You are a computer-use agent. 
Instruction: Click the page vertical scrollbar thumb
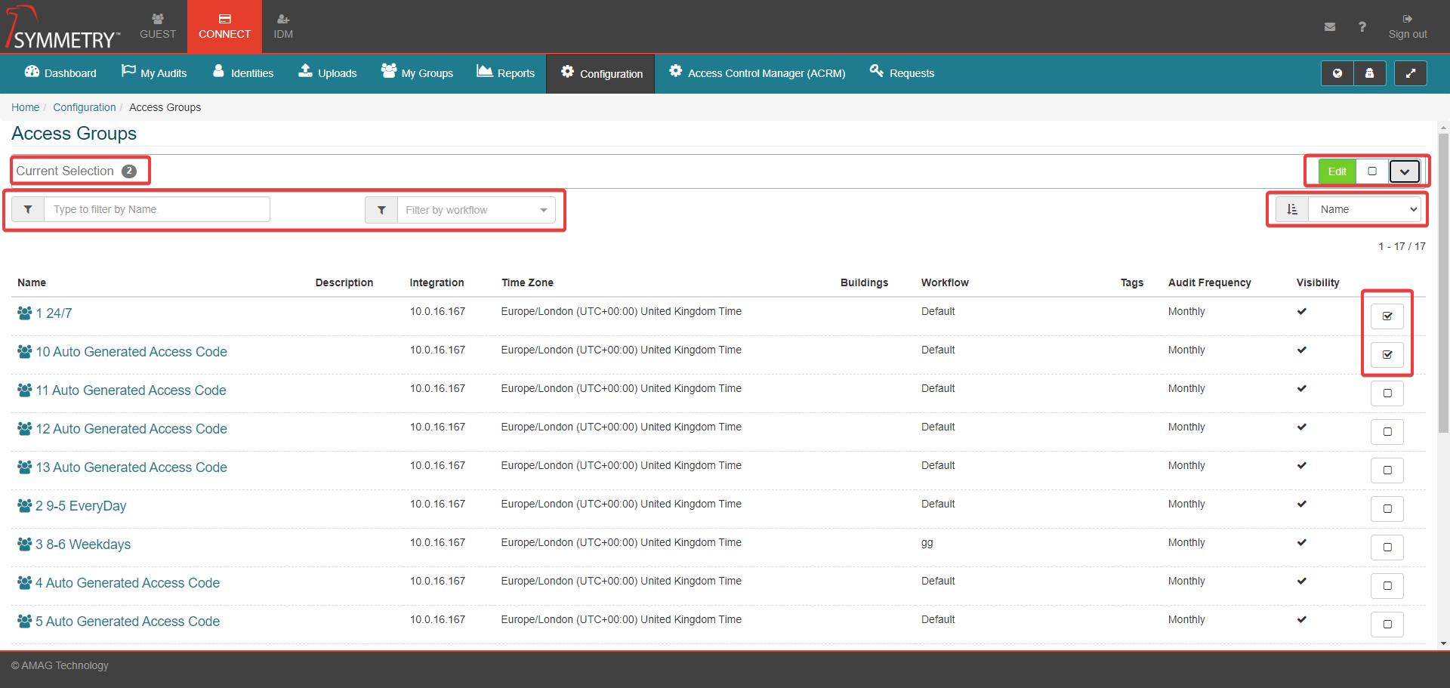[1443, 283]
